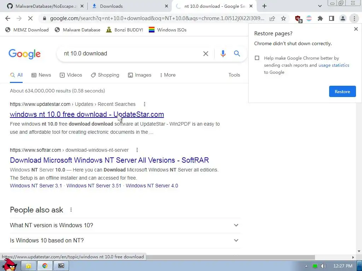Viewport: 362px width, 271px height.
Task: Open the Angry Birds Start button
Action: point(9,265)
